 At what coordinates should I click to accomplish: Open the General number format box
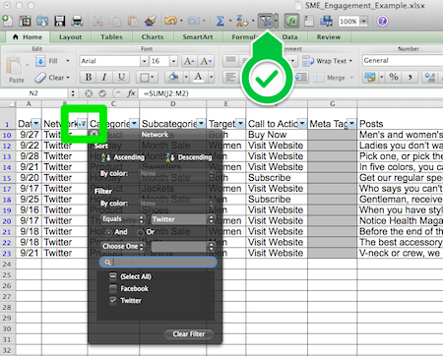(403, 61)
